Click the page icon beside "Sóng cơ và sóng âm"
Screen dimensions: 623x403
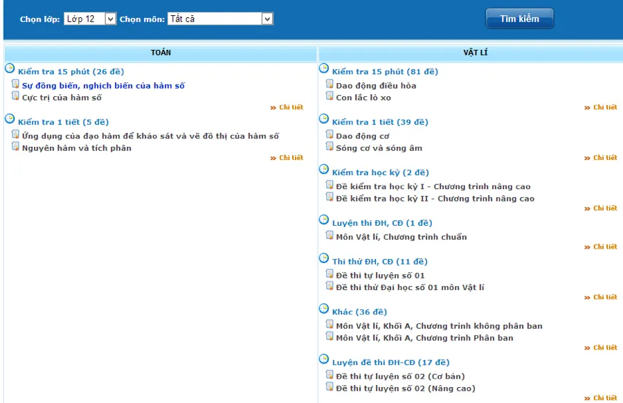coord(329,147)
